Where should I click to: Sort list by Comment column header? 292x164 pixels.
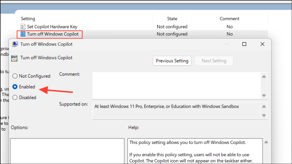point(229,19)
